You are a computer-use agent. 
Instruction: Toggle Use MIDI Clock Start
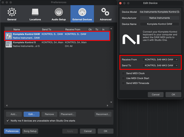pos(123,78)
